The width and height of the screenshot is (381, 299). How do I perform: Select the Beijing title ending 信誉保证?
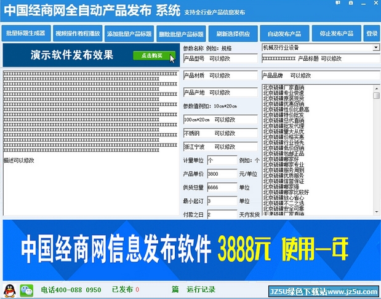click(284, 181)
